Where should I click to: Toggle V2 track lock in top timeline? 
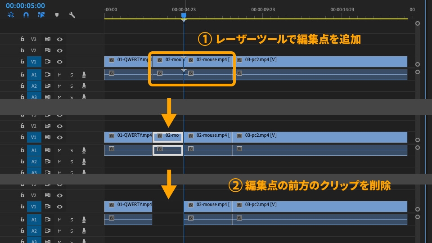(x=22, y=50)
